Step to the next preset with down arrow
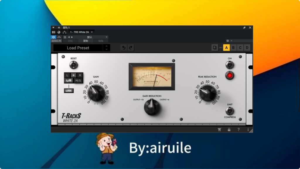This screenshot has width=300, height=169. click(x=107, y=50)
